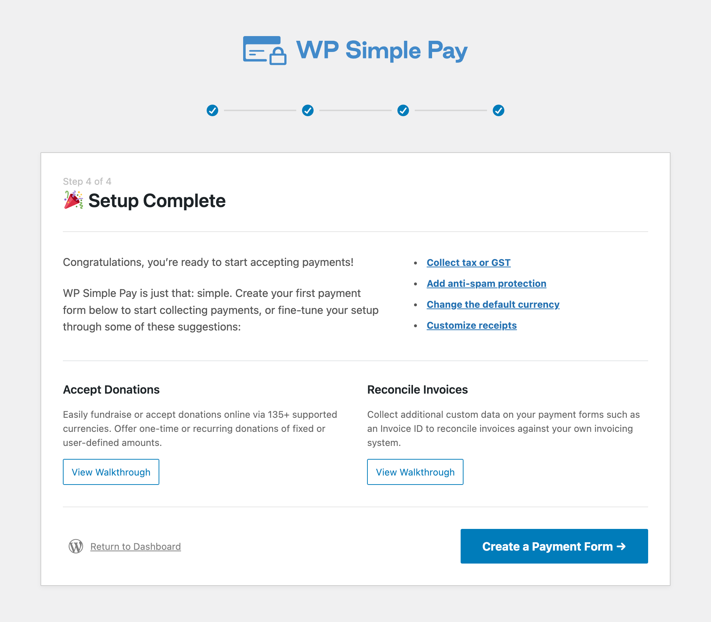
Task: Open the Collect tax or GST link
Action: 469,262
